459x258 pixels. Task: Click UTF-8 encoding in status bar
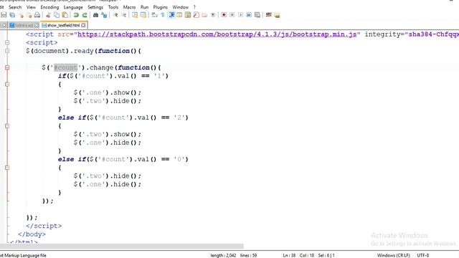422,255
